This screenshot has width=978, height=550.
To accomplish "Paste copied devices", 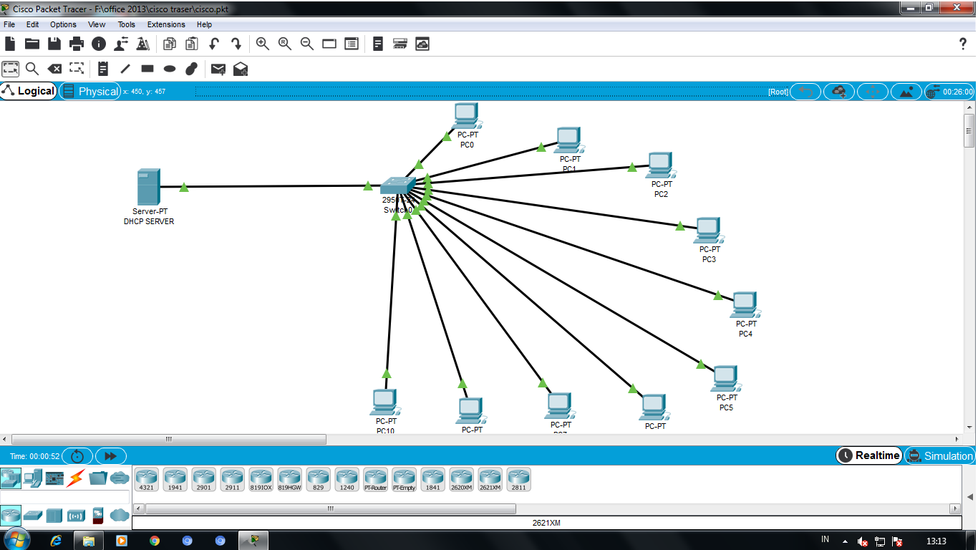I will pos(192,44).
